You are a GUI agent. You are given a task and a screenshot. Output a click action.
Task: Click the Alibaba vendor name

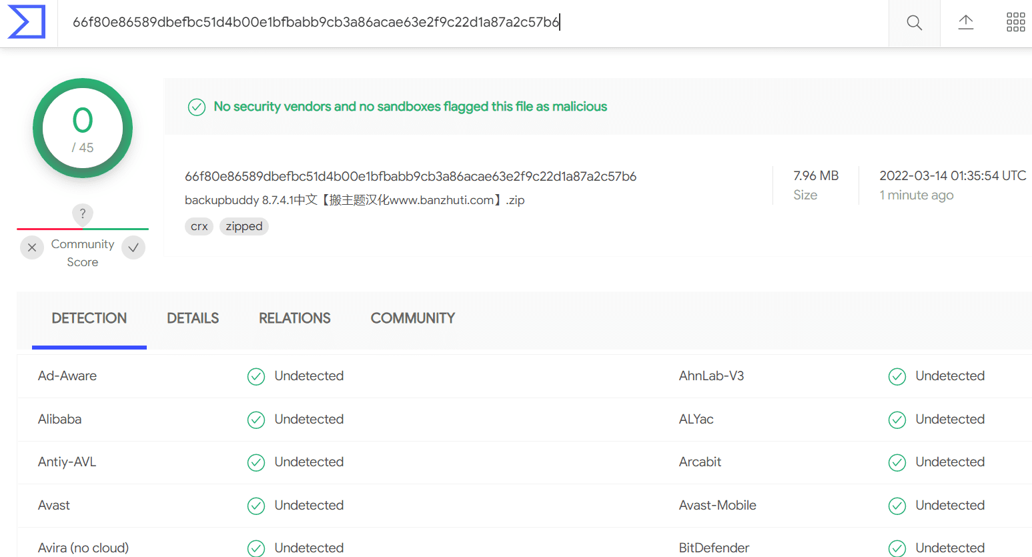point(60,419)
